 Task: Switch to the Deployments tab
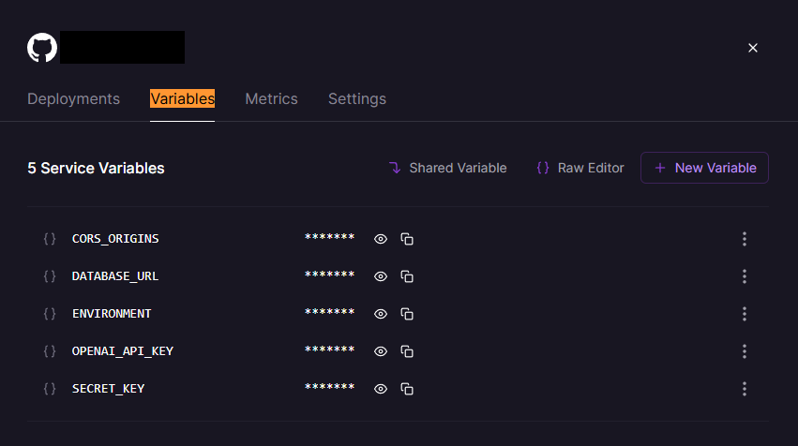[73, 98]
